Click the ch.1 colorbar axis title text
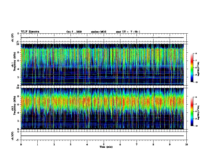This screenshot has height=162, width=210. (x=199, y=69)
